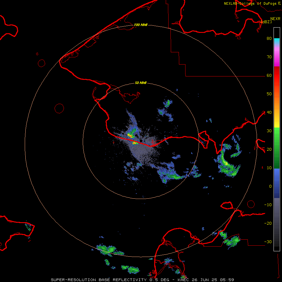
Task: Click the black radar site dot at center
Action: [x=141, y=140]
